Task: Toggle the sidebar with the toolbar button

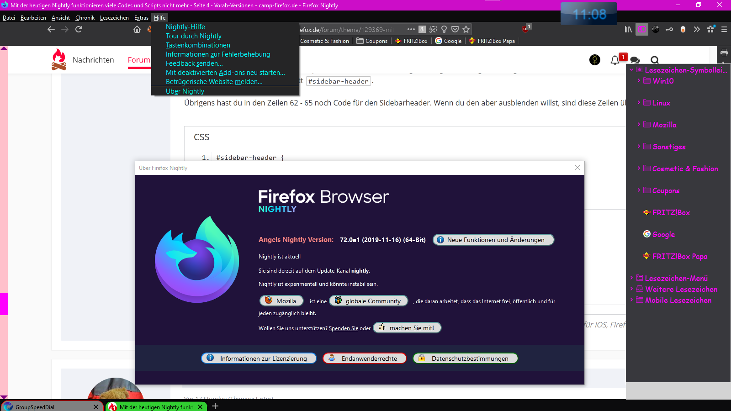Action: (x=642, y=29)
